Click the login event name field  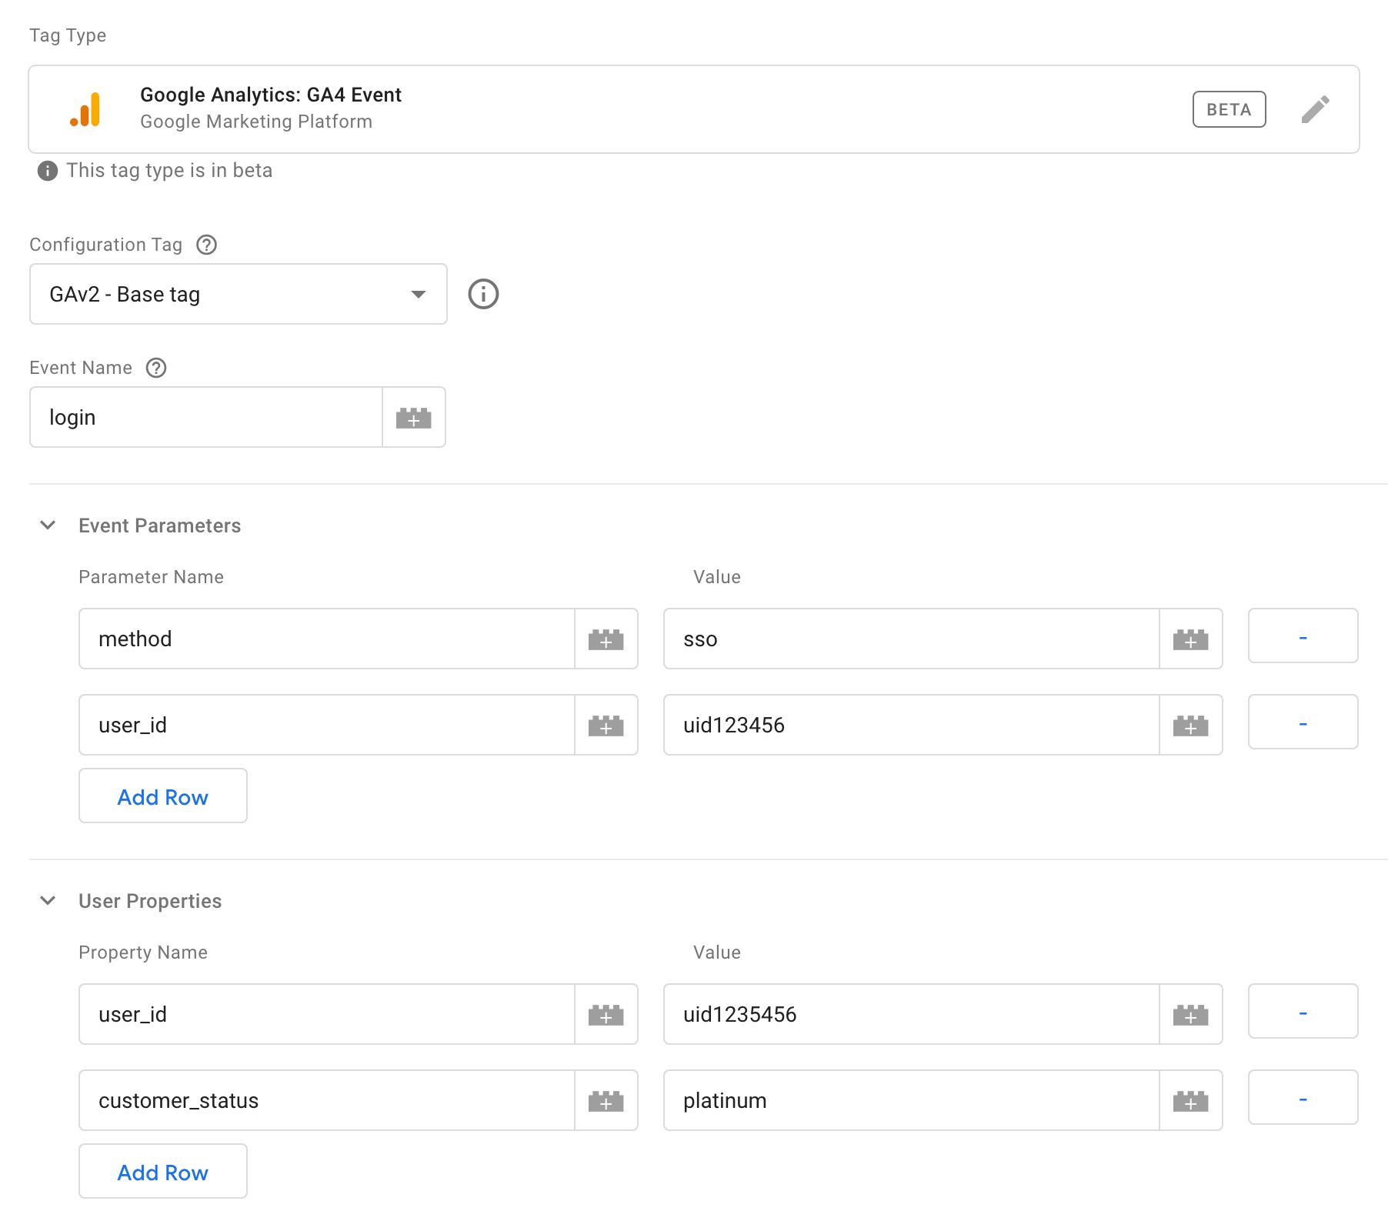click(206, 417)
